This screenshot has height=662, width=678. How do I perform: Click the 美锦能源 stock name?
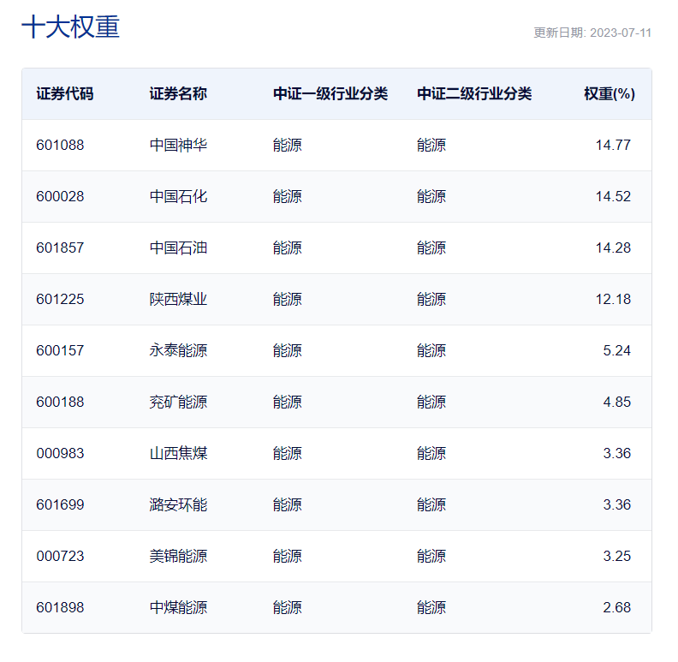point(178,556)
